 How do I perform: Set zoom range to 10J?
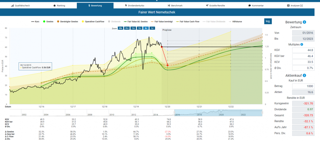click(140, 28)
